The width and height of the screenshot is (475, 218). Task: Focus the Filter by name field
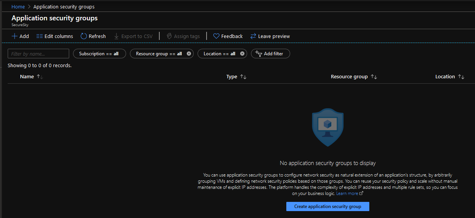tap(38, 54)
